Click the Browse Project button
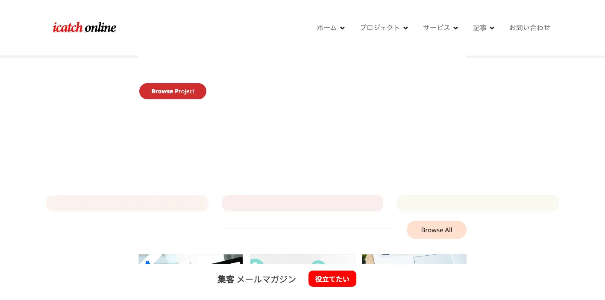Viewport: 605px width, 300px height. point(173,91)
